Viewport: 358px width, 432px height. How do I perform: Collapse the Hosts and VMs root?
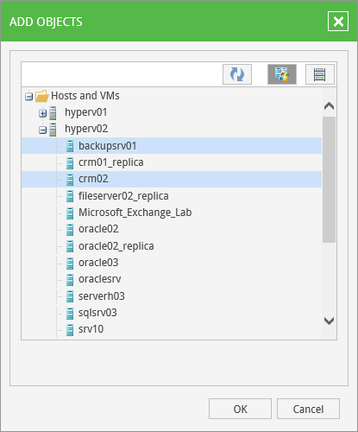coord(28,97)
